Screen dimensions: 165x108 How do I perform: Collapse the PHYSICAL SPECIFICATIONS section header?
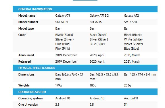(x=85, y=68)
